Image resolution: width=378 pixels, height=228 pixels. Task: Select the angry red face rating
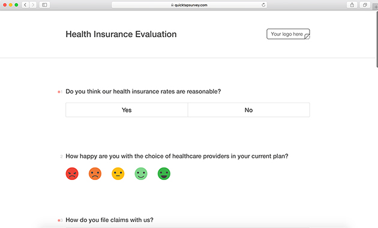click(x=72, y=173)
